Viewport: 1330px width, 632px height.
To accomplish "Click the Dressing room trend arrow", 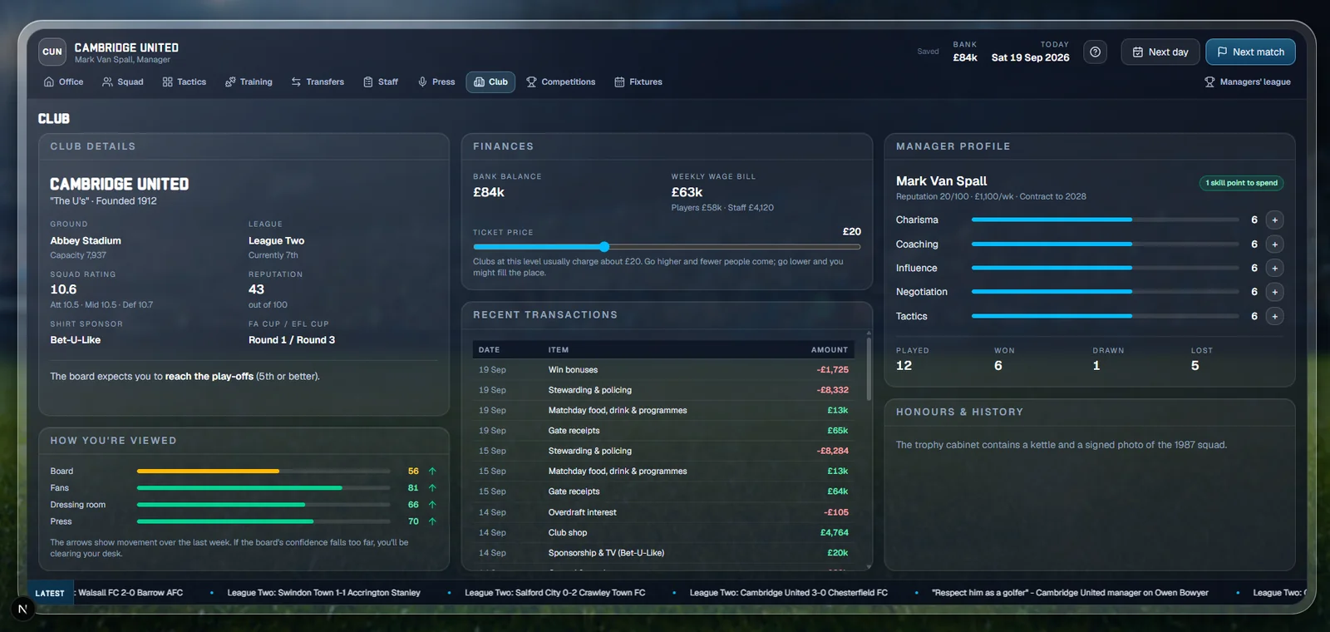I will coord(432,505).
